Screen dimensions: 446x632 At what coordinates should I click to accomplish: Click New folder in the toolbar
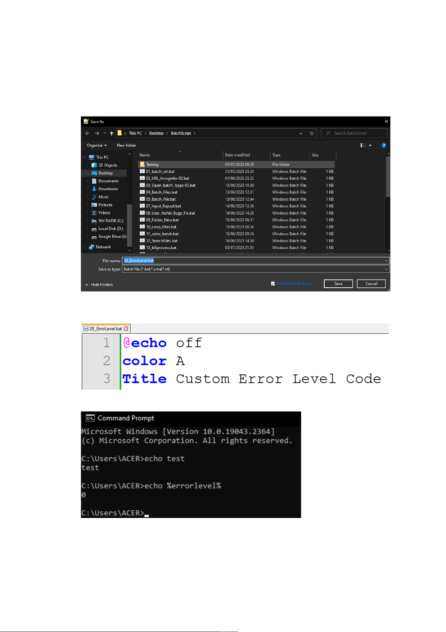point(126,146)
